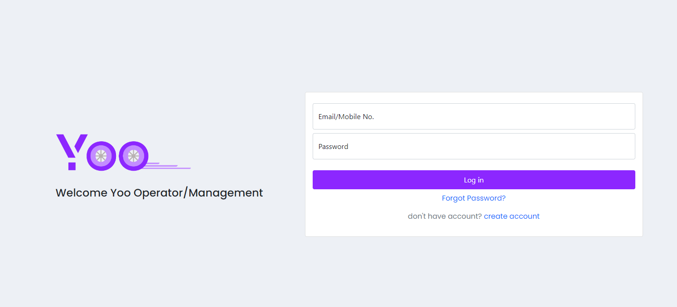Focus the Password input field

pyautogui.click(x=474, y=146)
